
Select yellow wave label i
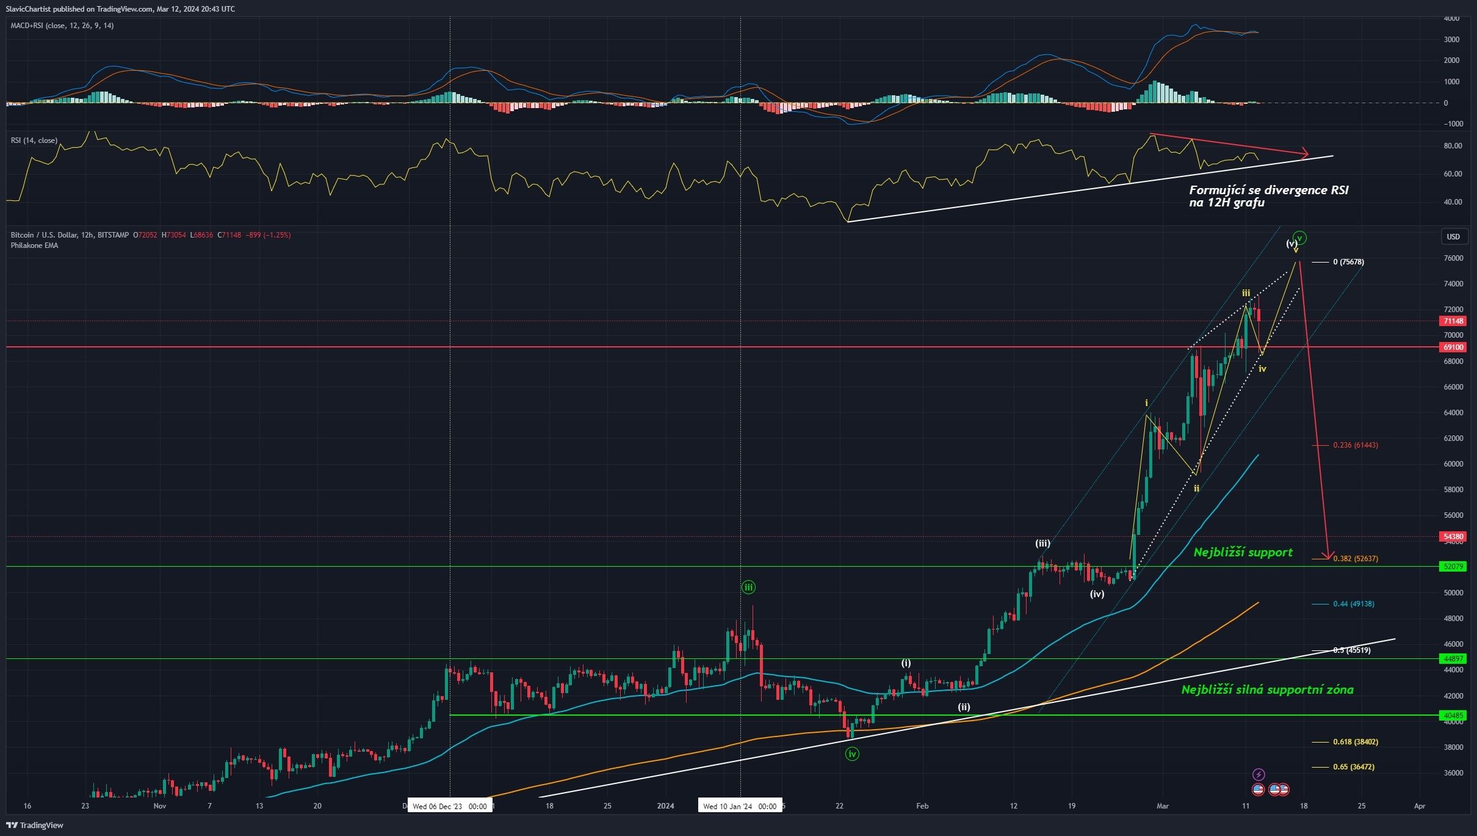tap(1146, 403)
